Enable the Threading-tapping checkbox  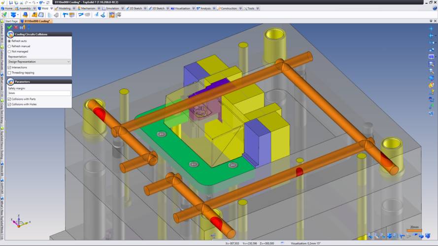[9, 72]
